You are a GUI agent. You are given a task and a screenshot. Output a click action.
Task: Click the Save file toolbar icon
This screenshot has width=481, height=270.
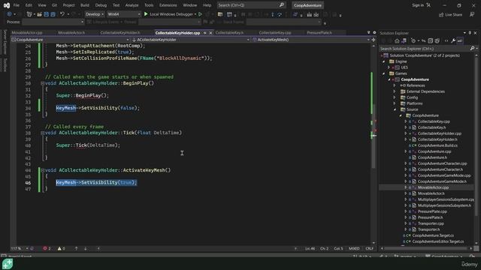[x=47, y=14]
